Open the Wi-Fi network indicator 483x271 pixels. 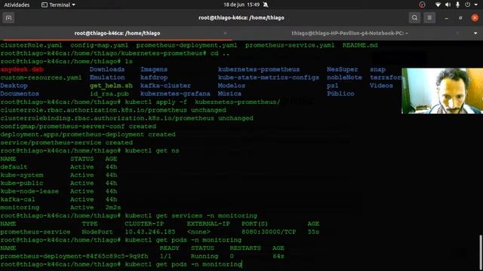[438, 5]
